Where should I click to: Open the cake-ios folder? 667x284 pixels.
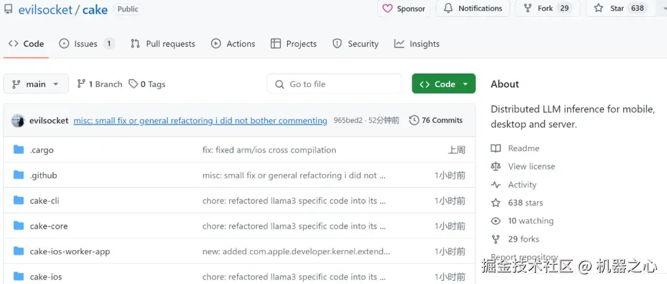click(46, 277)
